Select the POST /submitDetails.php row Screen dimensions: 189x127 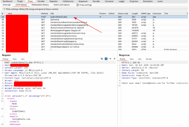tap(59, 17)
